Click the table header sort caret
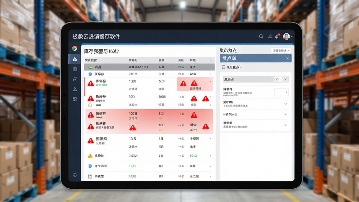359x202 pixels. click(x=211, y=60)
